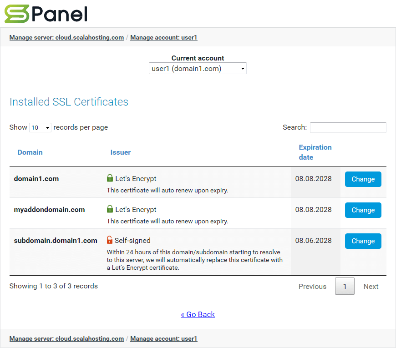Open top Manage server breadcrumb link
Image resolution: width=396 pixels, height=348 pixels.
66,37
